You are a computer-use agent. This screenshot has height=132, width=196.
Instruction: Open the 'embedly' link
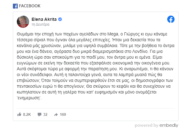coord(169,125)
